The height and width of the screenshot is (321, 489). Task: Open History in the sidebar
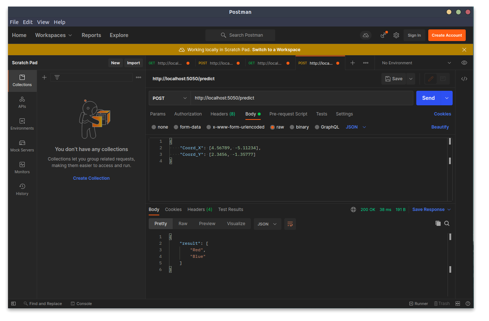click(22, 189)
